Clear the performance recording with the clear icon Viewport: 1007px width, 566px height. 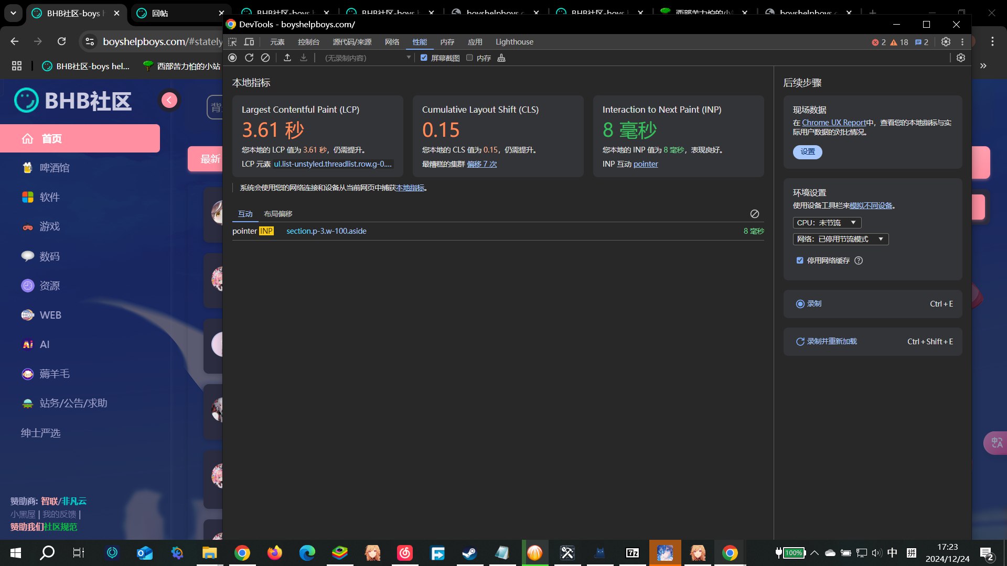(265, 58)
